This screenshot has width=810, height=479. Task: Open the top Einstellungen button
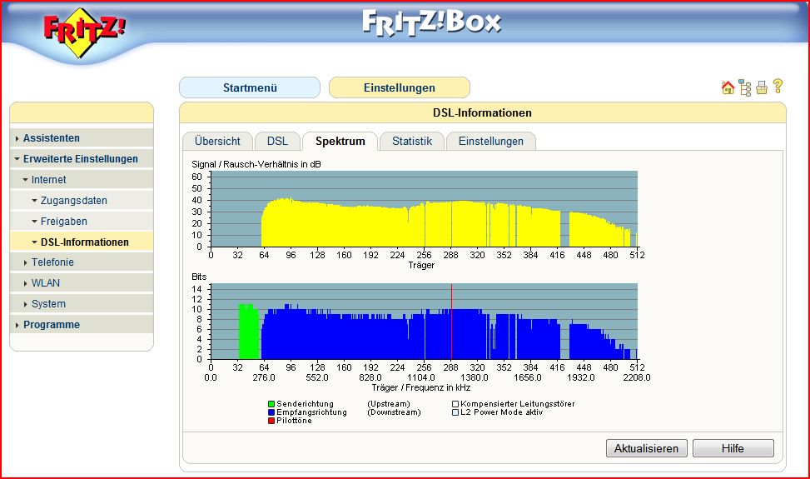pos(400,87)
